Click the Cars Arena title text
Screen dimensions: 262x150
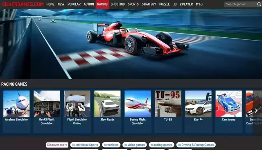[x=228, y=119]
